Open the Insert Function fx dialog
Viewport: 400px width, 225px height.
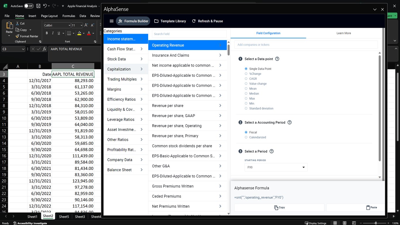[45, 49]
